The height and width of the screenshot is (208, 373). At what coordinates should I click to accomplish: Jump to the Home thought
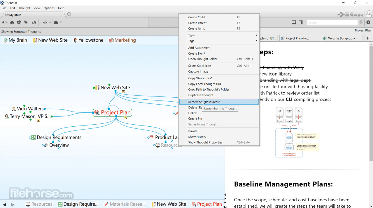click(12, 22)
